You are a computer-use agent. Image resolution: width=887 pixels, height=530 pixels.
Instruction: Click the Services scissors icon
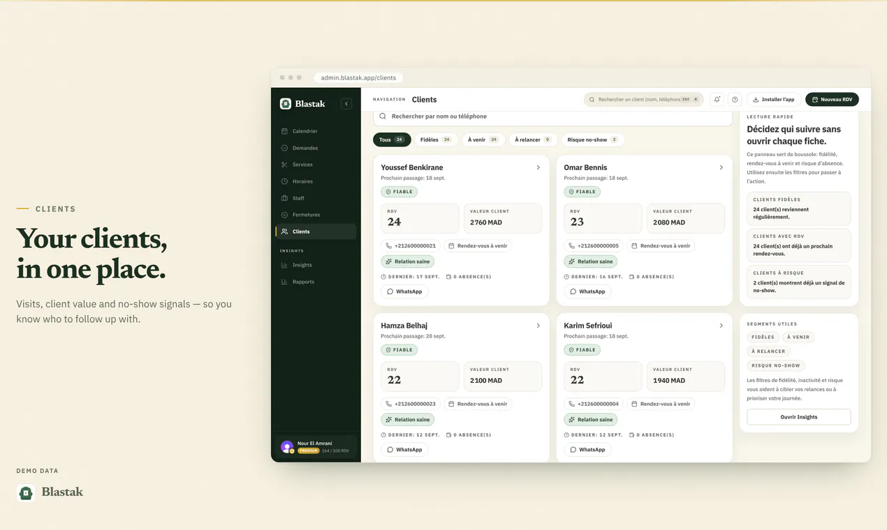point(284,165)
